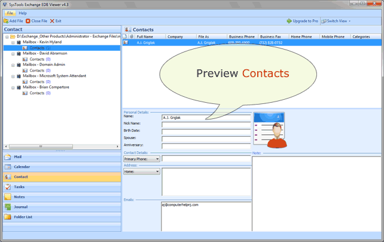Viewport: 384px width, 242px height.
Task: Sort by Business Fax column header
Action: 273,36
